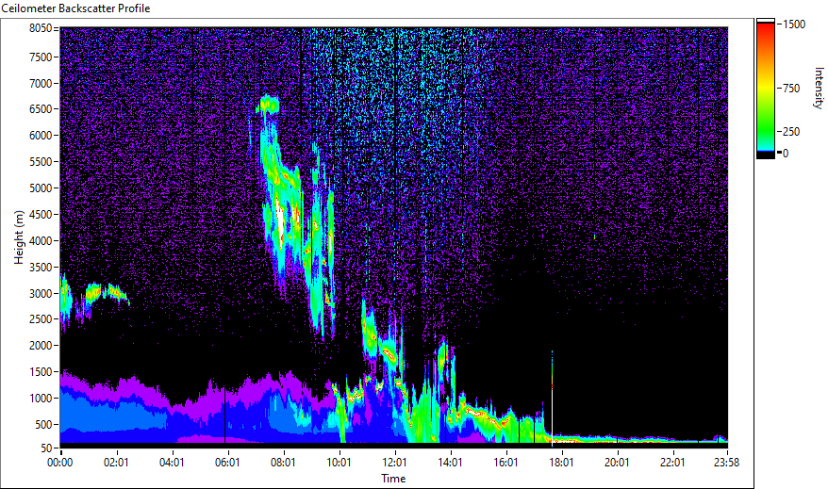
Task: Click the 10:01 time axis label
Action: 339,463
